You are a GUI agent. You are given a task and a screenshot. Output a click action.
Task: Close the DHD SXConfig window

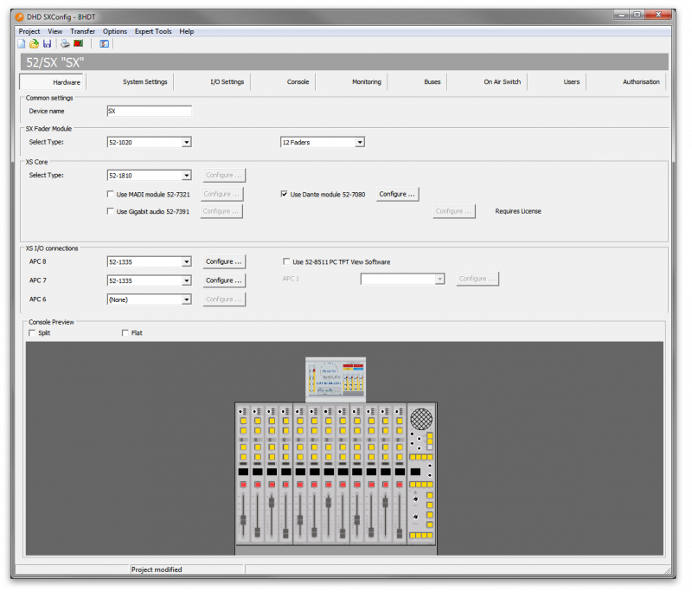[x=658, y=15]
